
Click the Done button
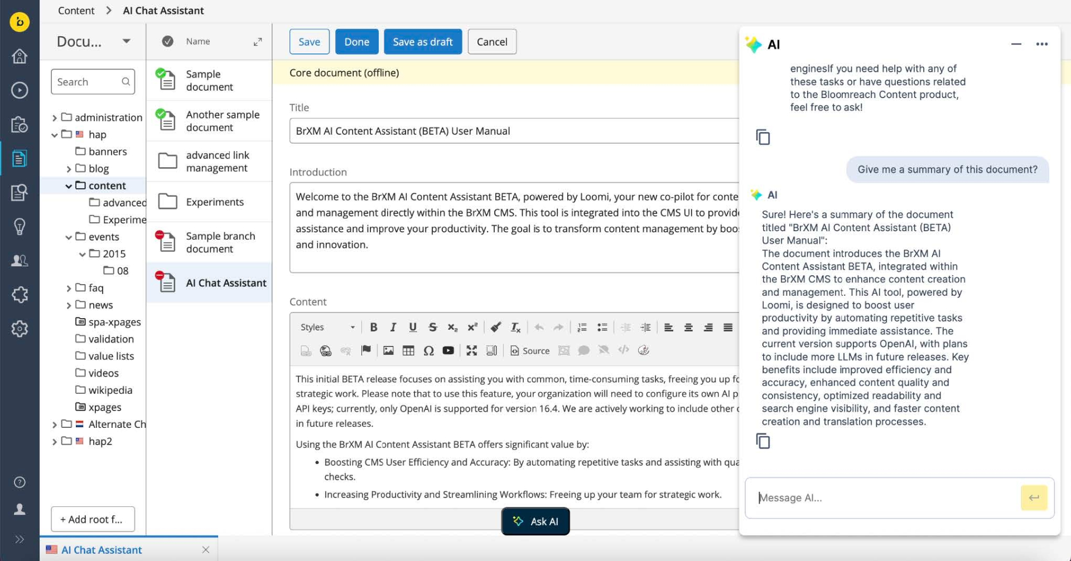356,42
